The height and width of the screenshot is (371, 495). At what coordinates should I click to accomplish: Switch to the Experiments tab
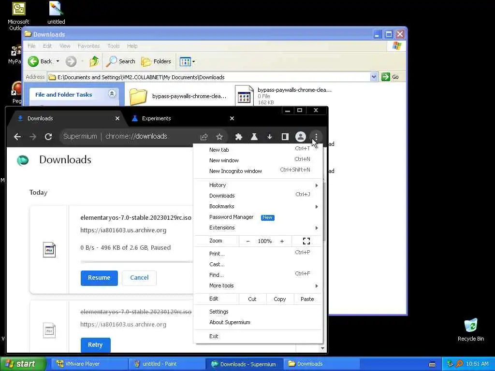(x=182, y=119)
